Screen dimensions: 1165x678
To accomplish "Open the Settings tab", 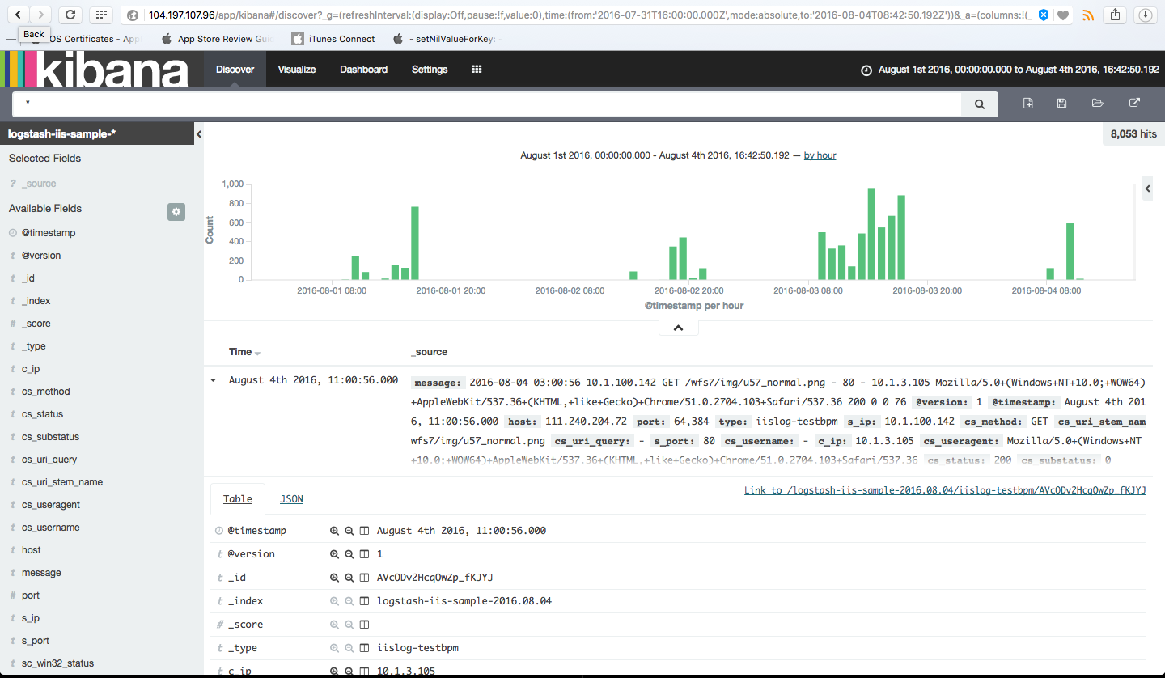I will coord(430,70).
